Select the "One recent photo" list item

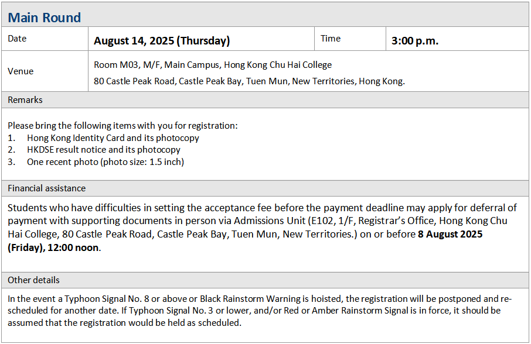[x=105, y=162]
